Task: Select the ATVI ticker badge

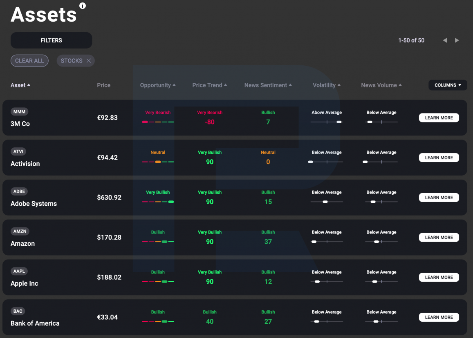Action: [18, 151]
